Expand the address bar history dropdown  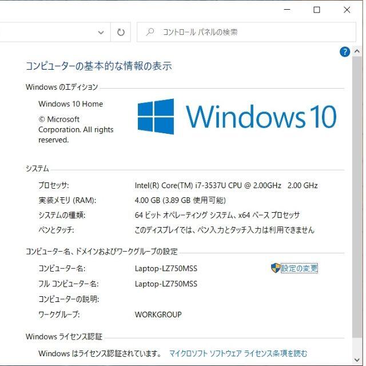tap(101, 32)
